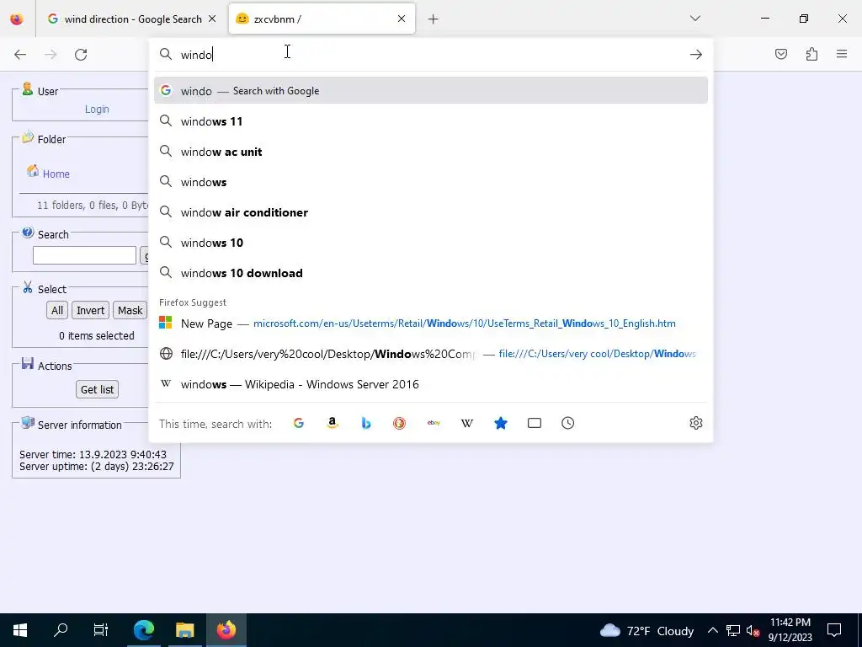The height and width of the screenshot is (647, 862).
Task: Select 'windows 11' suggestion
Action: (431, 121)
